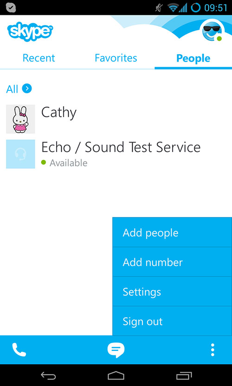Choose Add number from the menu

(172, 262)
